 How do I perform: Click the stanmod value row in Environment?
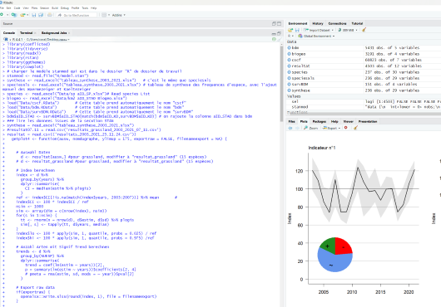(364, 107)
